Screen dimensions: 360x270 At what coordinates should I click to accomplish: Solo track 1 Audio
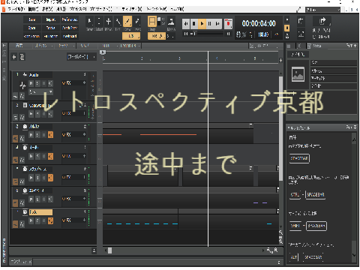[37, 83]
